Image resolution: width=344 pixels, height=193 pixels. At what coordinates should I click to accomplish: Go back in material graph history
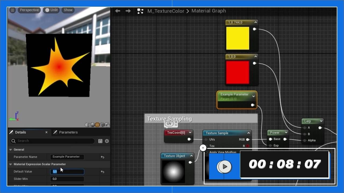(117, 11)
